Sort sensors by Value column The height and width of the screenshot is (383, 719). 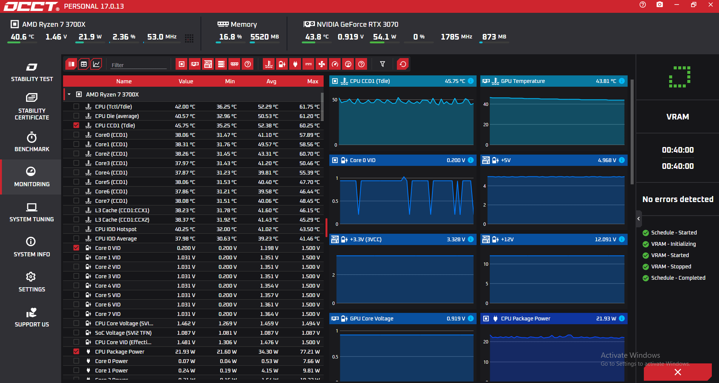[x=186, y=81]
